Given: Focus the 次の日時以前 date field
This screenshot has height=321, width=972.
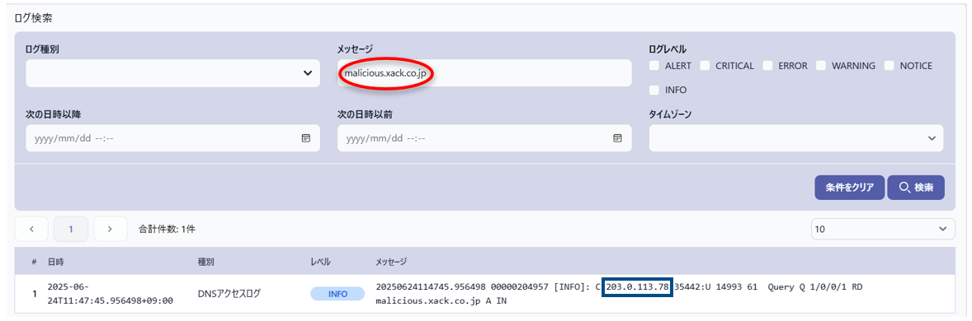Looking at the screenshot, I should pos(484,138).
